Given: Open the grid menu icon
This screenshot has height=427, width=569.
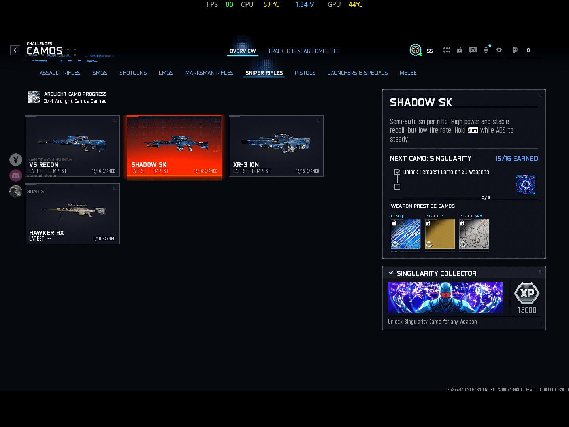Looking at the screenshot, I should point(447,50).
